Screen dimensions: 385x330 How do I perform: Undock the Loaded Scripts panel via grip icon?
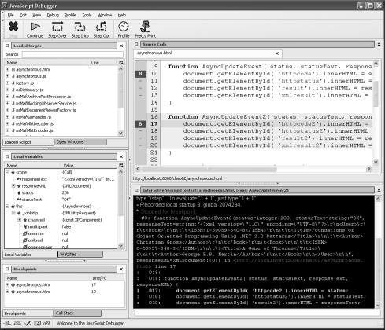[x=7, y=46]
